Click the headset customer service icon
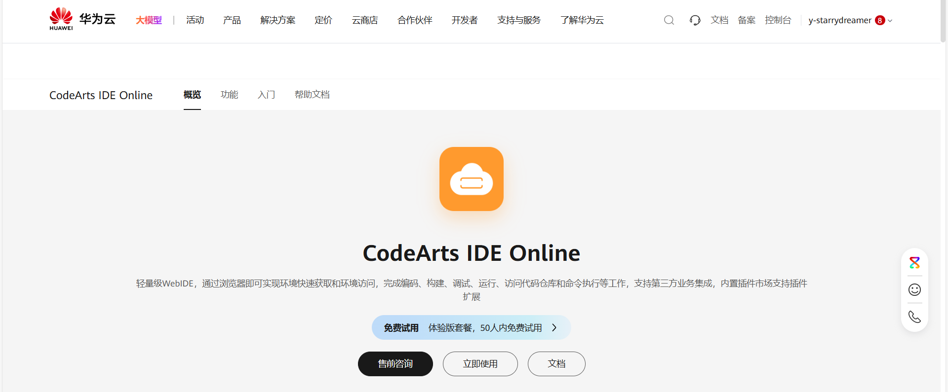Image resolution: width=948 pixels, height=392 pixels. 695,20
